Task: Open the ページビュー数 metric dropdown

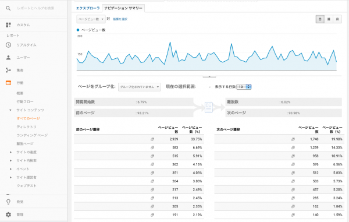Action: 91,19
